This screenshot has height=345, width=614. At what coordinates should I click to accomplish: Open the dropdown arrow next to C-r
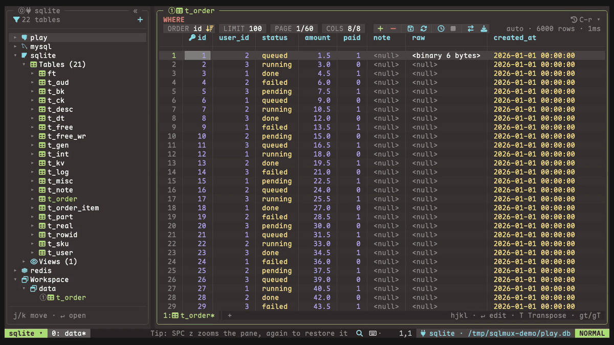tap(599, 19)
